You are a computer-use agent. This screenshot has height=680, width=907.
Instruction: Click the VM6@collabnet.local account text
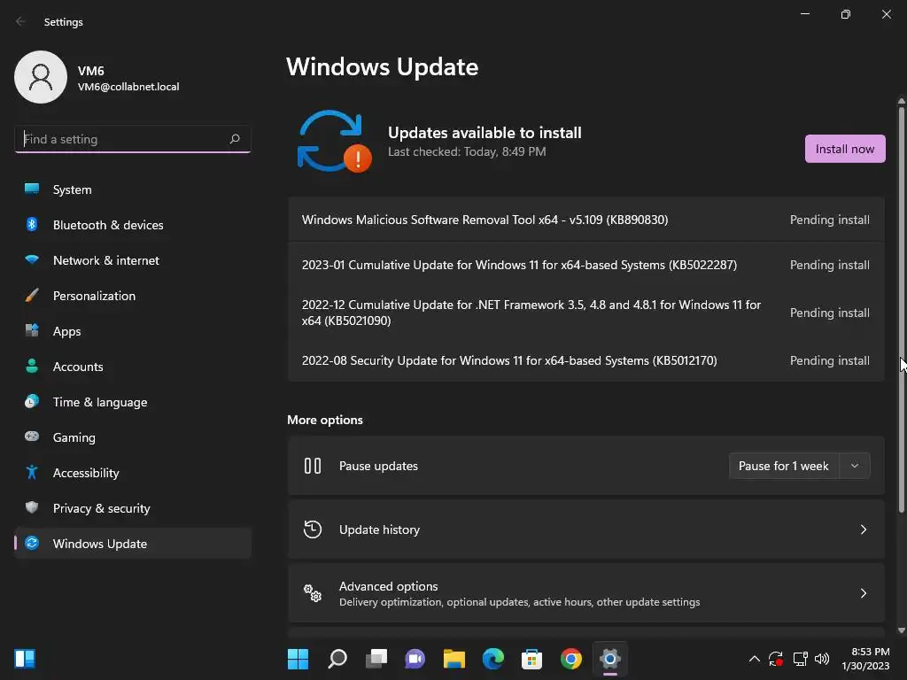(128, 87)
